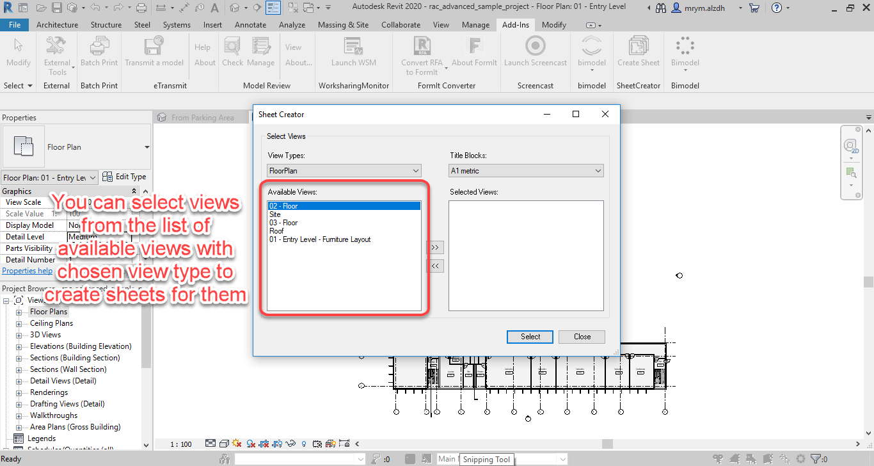The height and width of the screenshot is (466, 874).
Task: Open the Create Sheet tool in SheetCreator panel
Action: [x=638, y=51]
